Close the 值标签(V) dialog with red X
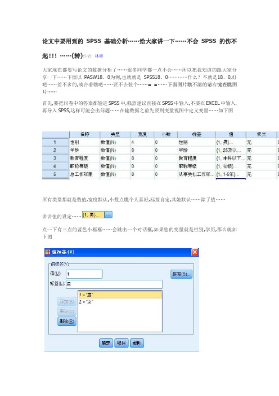 [195, 252]
